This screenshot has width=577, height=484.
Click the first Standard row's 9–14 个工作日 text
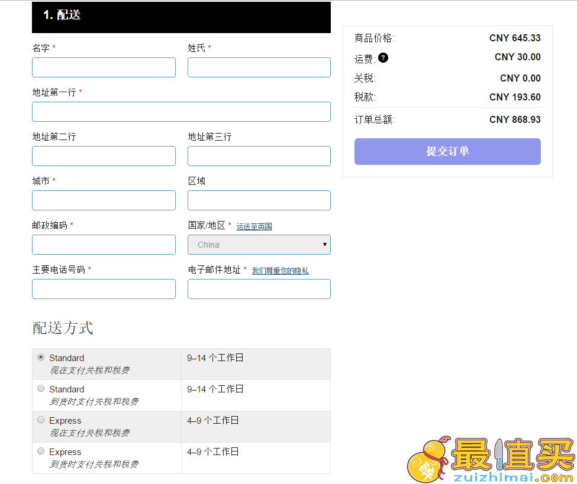pos(215,358)
